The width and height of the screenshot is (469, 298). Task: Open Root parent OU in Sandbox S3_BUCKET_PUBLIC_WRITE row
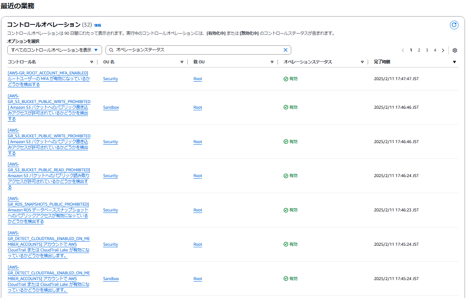pos(198,108)
